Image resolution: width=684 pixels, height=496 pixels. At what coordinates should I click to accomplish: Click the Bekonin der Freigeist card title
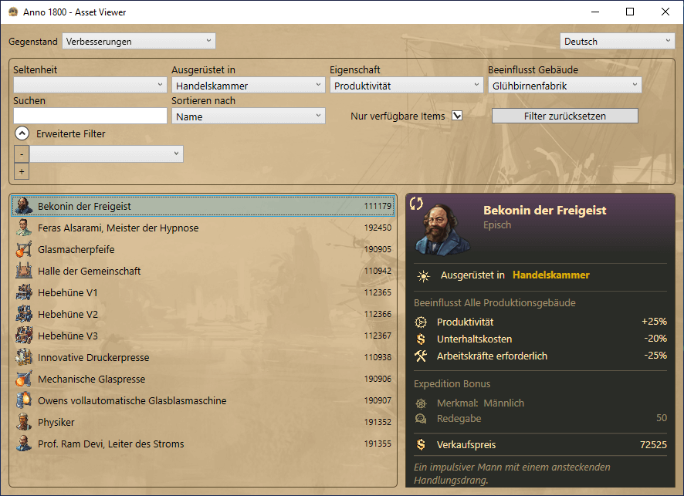(x=544, y=210)
